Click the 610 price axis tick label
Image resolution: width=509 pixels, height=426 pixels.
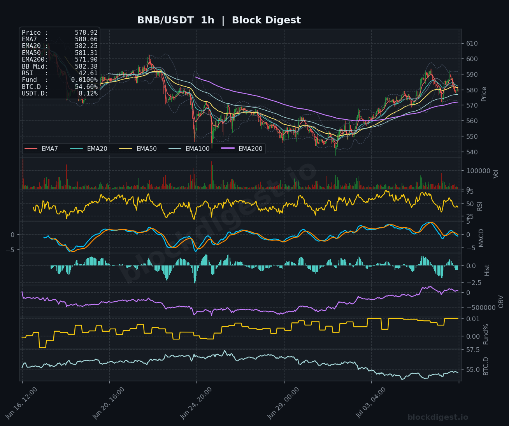pyautogui.click(x=472, y=43)
